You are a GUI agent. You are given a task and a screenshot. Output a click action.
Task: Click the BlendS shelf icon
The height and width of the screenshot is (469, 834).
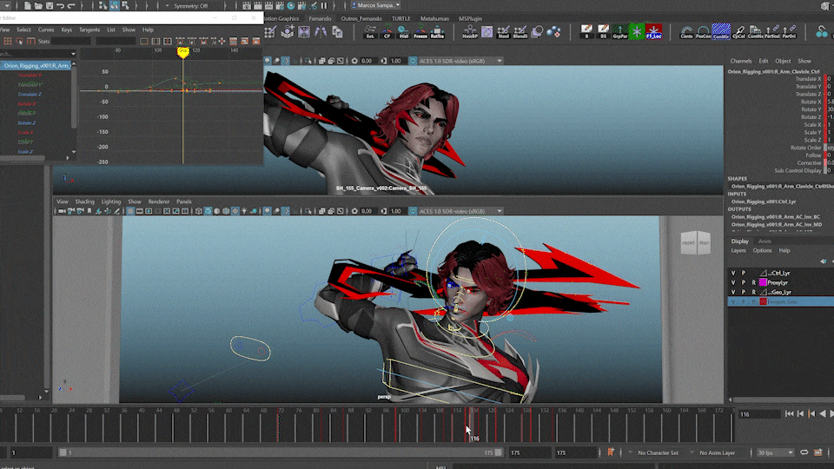click(x=520, y=32)
